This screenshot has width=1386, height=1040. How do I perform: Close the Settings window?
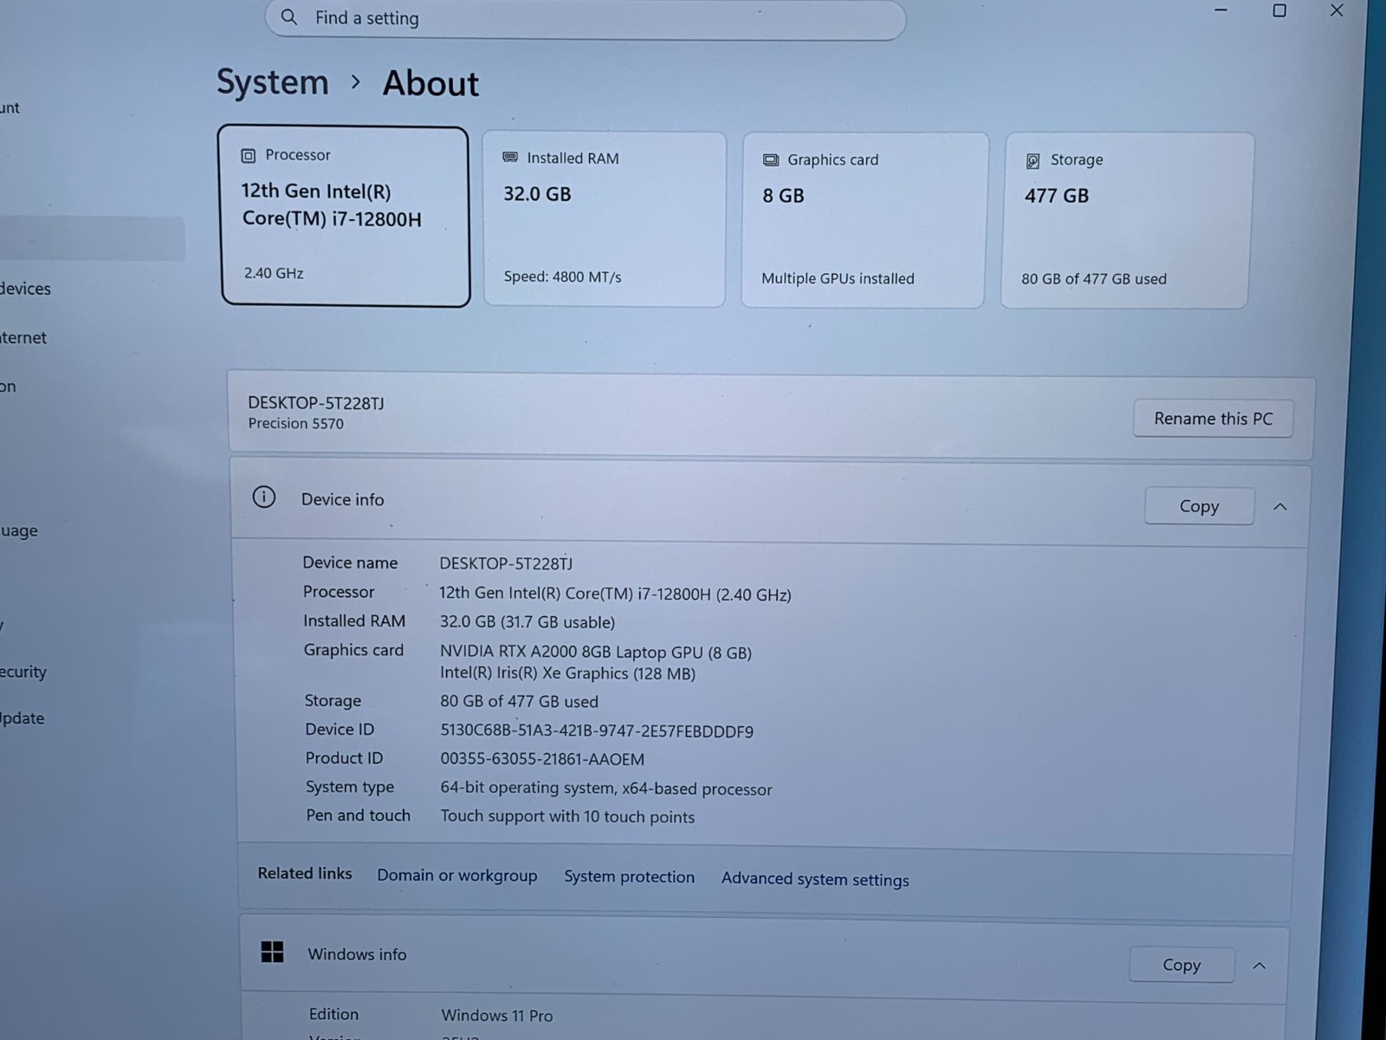1337,10
